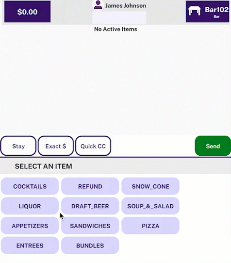Select Quick CC payment option

(x=93, y=146)
